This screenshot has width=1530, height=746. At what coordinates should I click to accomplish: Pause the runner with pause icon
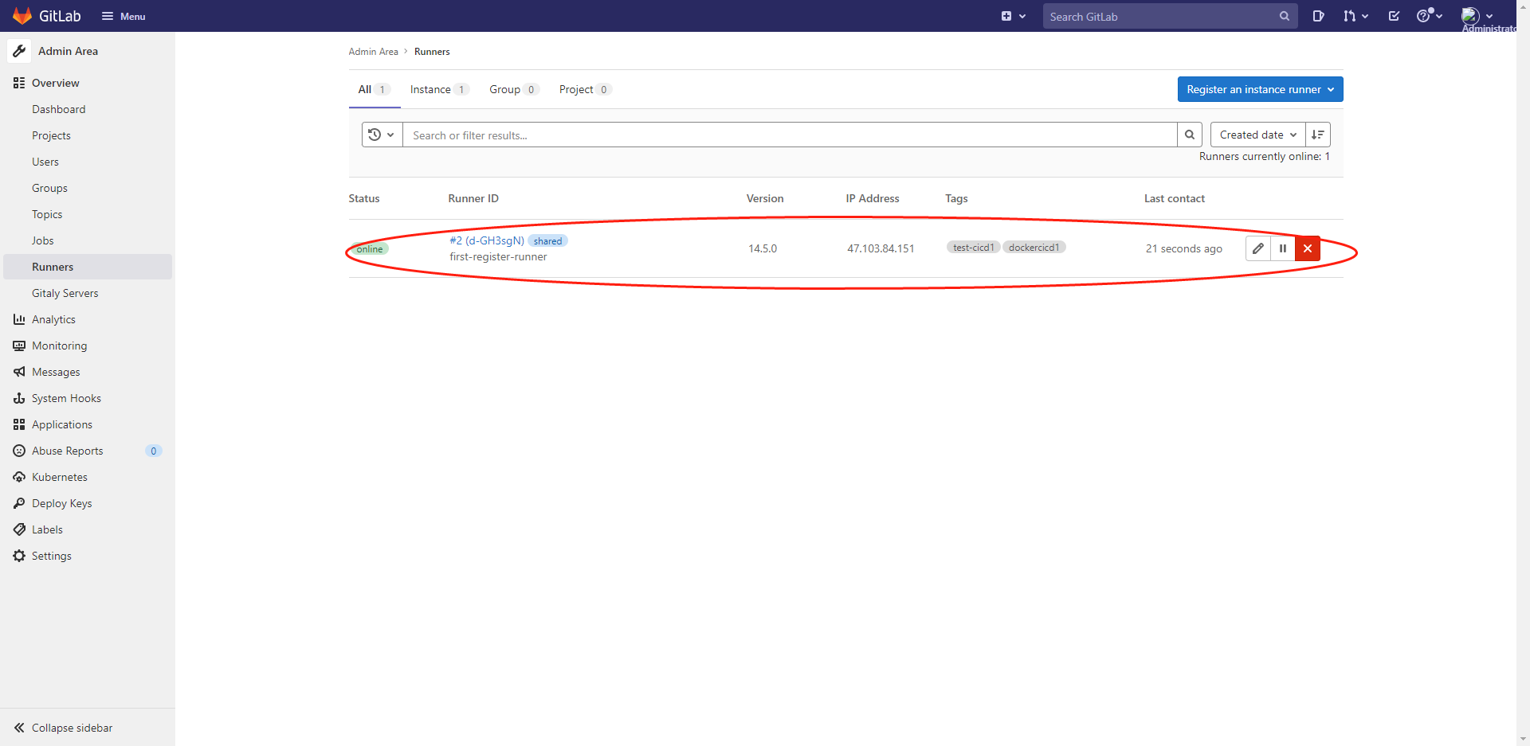coord(1283,248)
